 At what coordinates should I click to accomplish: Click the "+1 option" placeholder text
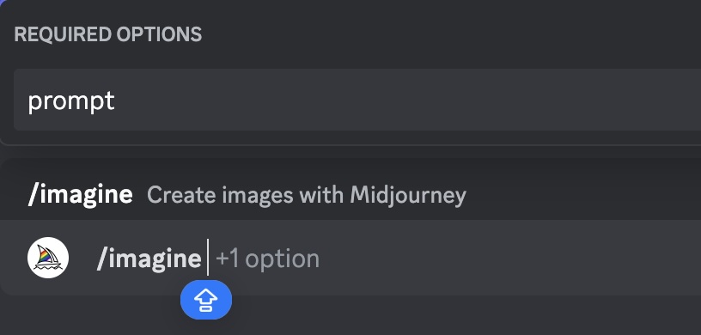[x=267, y=259]
